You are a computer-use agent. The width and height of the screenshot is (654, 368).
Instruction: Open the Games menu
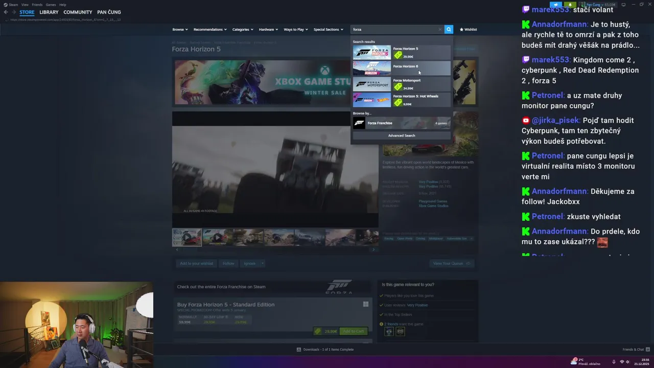(x=51, y=5)
